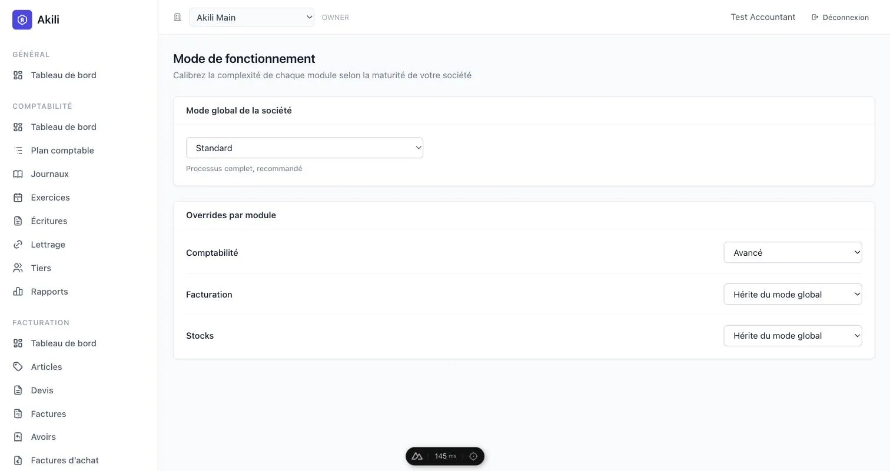This screenshot has width=890, height=471.
Task: Click the devtools inspector target icon
Action: pyautogui.click(x=473, y=456)
